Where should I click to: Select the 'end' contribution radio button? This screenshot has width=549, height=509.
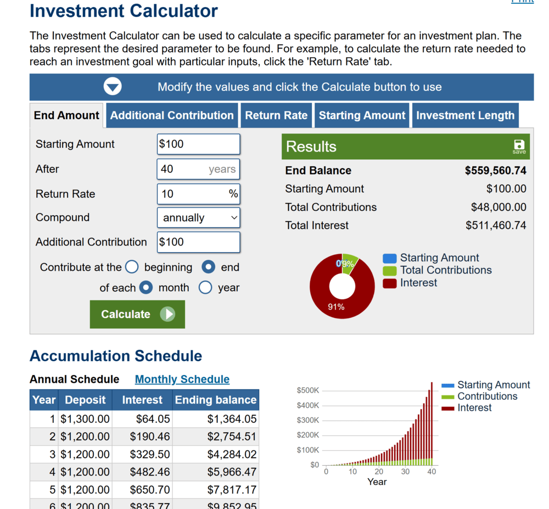click(209, 267)
